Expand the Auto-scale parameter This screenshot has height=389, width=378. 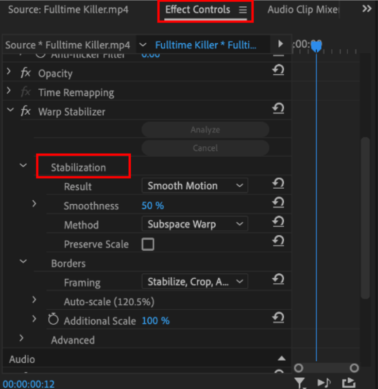pyautogui.click(x=34, y=300)
